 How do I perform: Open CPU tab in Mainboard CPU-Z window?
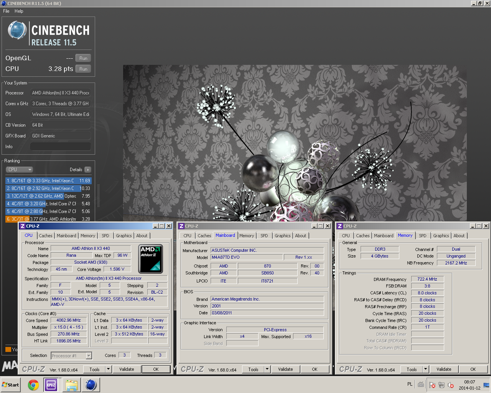point(187,236)
